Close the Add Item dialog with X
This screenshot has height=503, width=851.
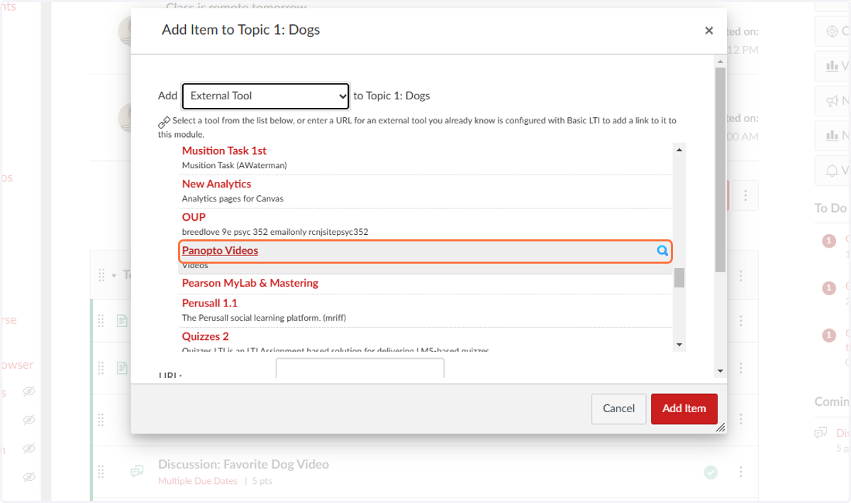(708, 31)
